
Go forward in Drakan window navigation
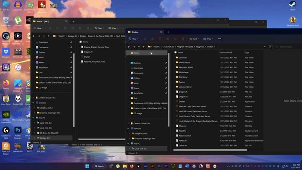pos(134,47)
